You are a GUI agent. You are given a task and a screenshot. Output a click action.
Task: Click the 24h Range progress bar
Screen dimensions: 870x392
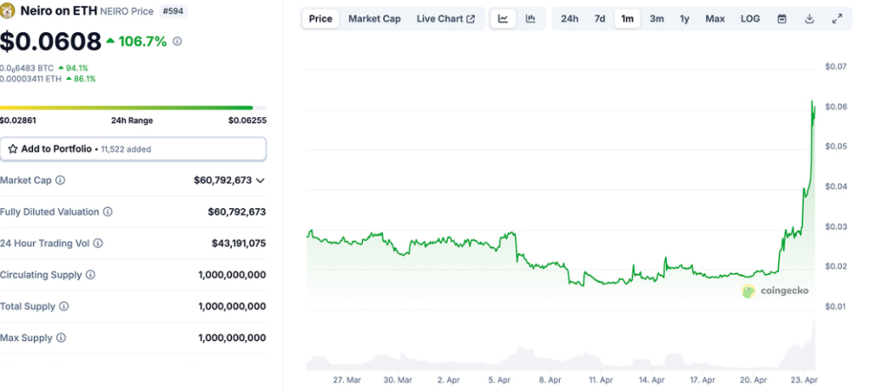[133, 108]
